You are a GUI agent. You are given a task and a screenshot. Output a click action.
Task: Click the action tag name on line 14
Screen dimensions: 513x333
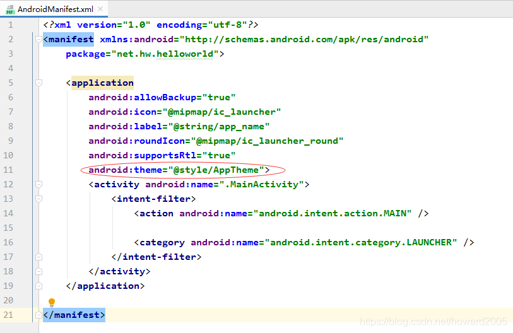pyautogui.click(x=156, y=214)
